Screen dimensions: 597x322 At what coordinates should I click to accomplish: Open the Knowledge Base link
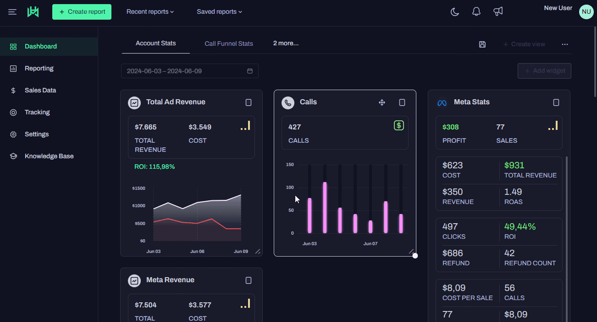click(x=49, y=156)
